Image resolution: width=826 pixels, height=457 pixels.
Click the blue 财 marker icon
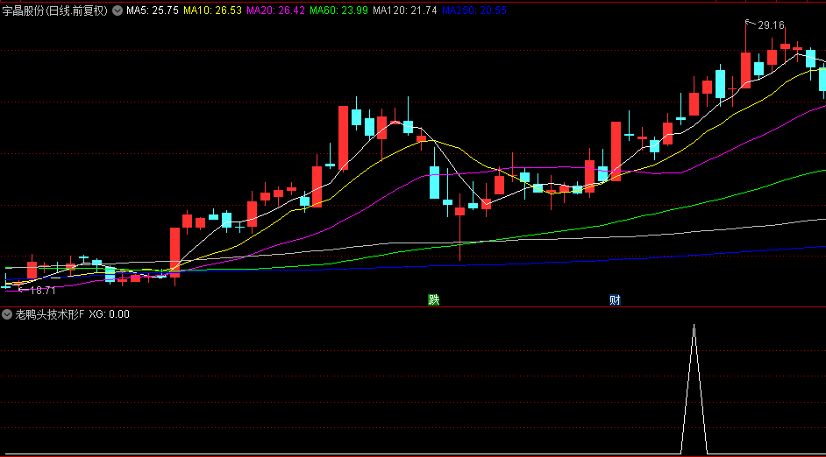click(x=615, y=299)
